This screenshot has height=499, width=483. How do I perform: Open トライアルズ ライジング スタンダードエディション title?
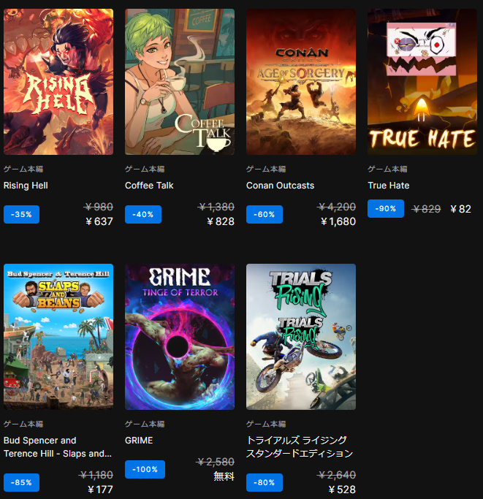300,447
